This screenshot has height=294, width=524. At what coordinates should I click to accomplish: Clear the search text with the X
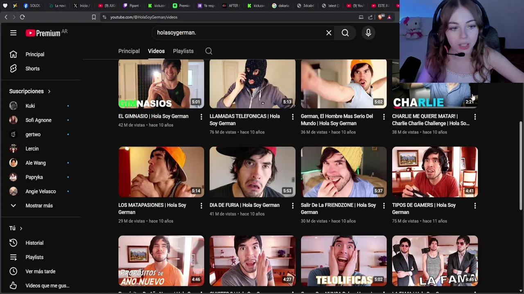[x=329, y=33]
